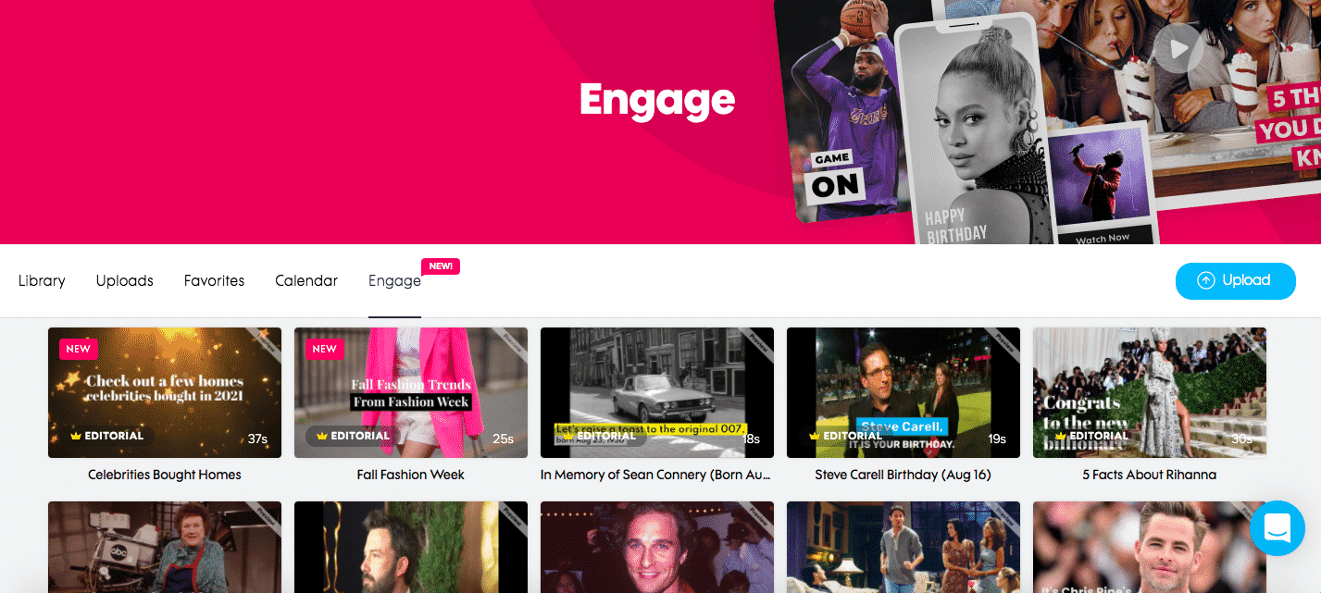1321x593 pixels.
Task: Switch to the Library tab
Action: [x=42, y=280]
